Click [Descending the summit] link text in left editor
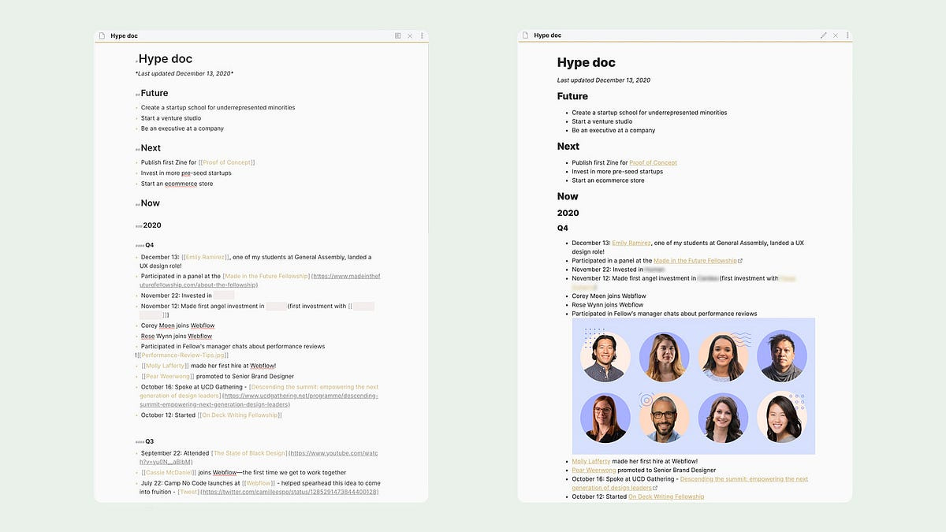The image size is (946, 532). pyautogui.click(x=259, y=392)
